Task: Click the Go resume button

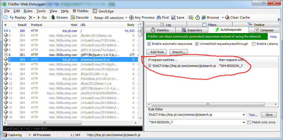Action: coord(42,17)
